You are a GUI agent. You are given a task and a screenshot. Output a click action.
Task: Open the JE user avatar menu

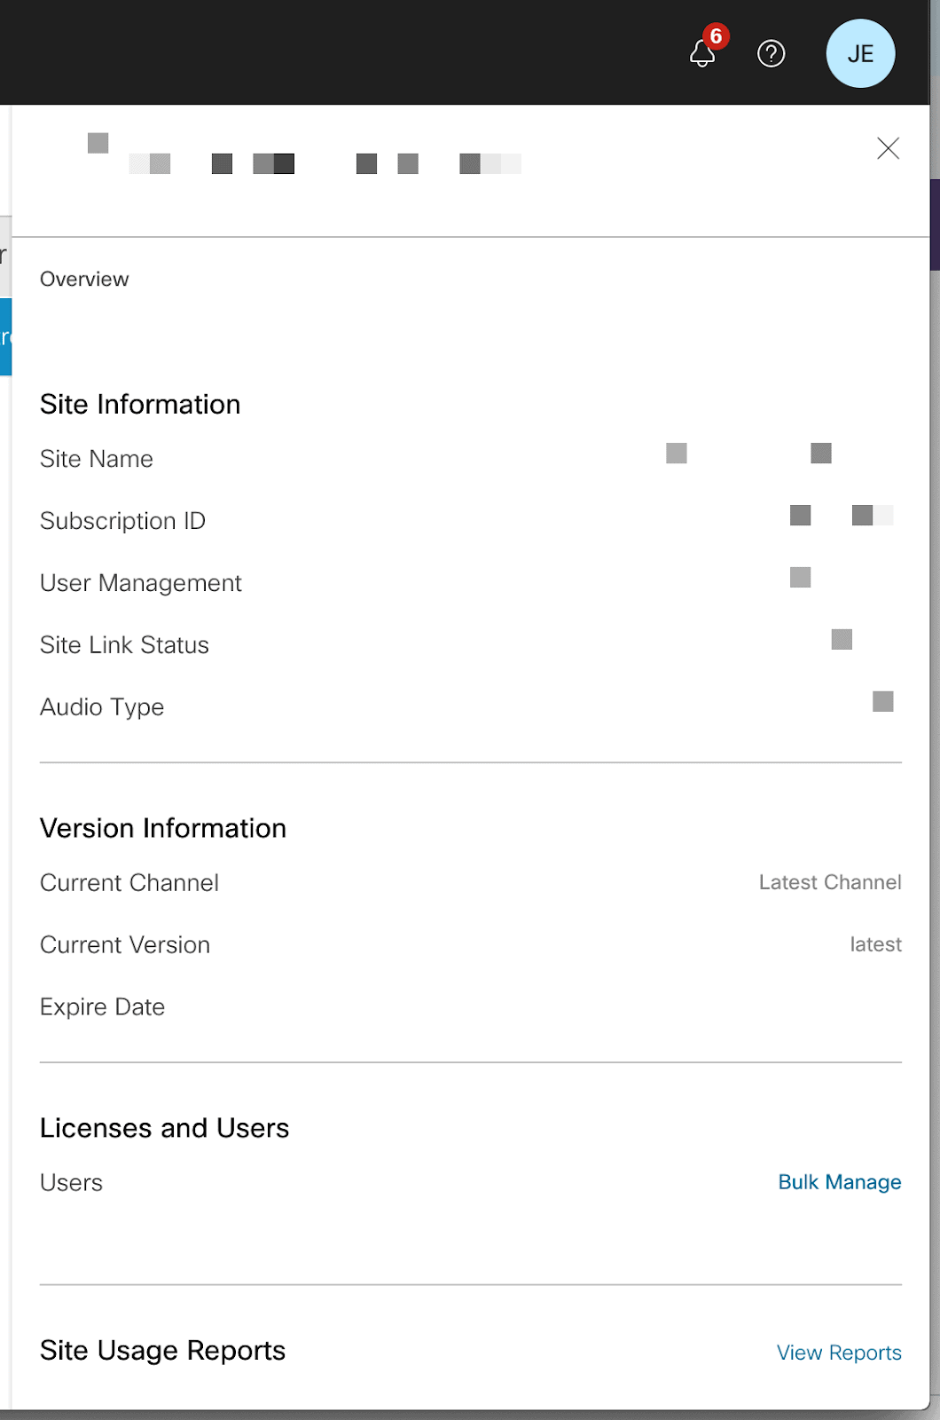click(x=860, y=53)
